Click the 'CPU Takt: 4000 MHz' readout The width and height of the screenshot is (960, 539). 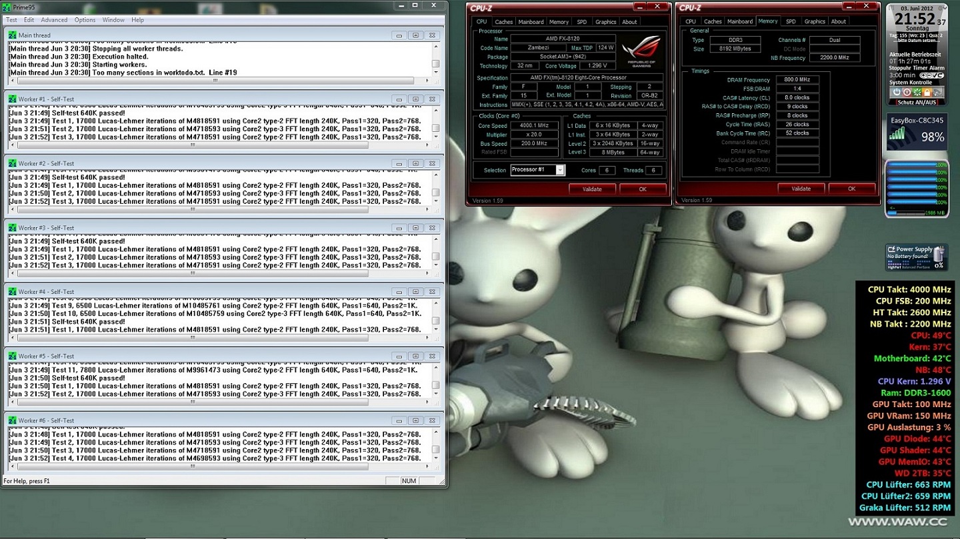pos(909,289)
